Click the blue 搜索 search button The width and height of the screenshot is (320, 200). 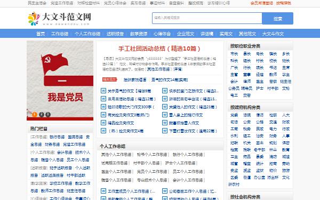click(278, 19)
